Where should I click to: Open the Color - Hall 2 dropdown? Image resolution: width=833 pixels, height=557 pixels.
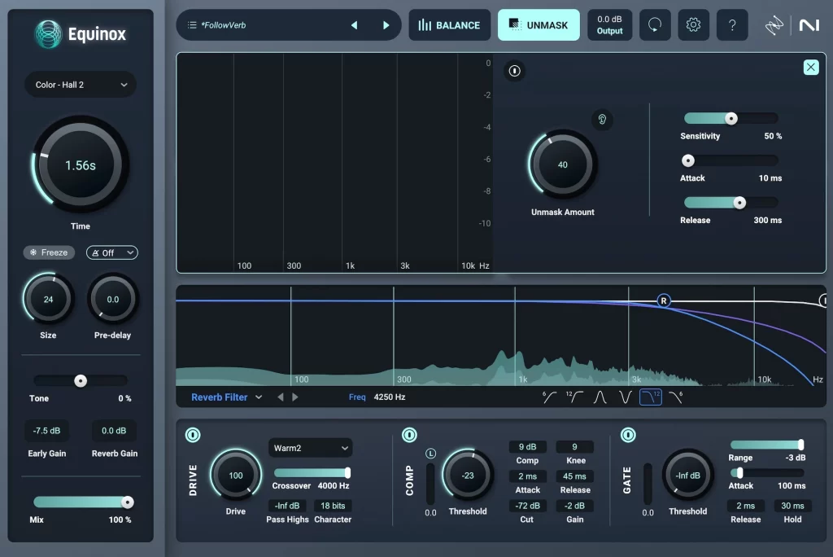pyautogui.click(x=81, y=85)
